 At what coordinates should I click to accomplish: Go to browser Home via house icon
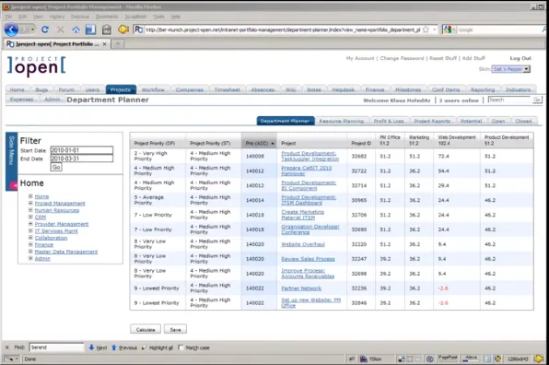pyautogui.click(x=76, y=29)
